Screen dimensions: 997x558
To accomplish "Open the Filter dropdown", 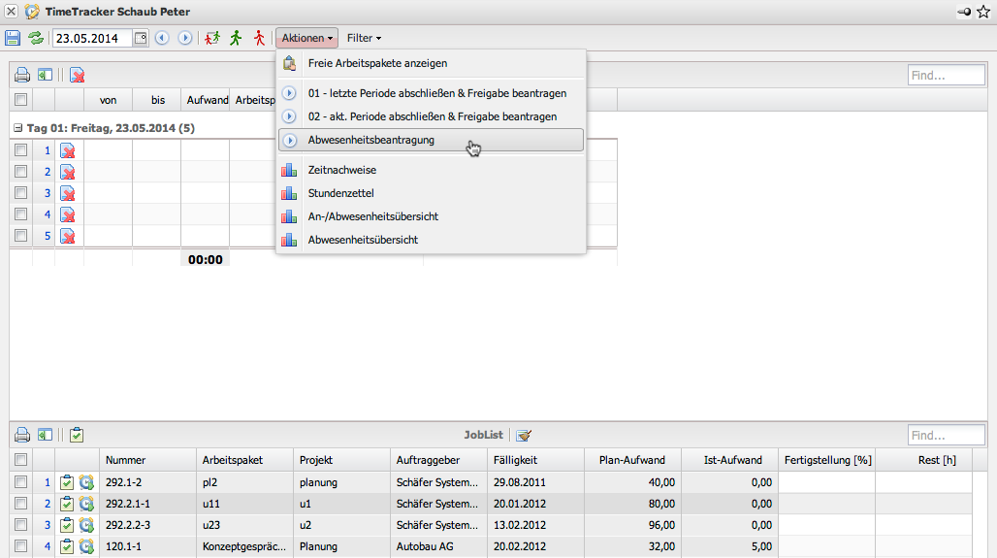I will pos(364,38).
